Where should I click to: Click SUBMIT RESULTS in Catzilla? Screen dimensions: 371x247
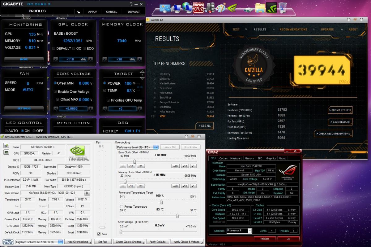(340, 110)
